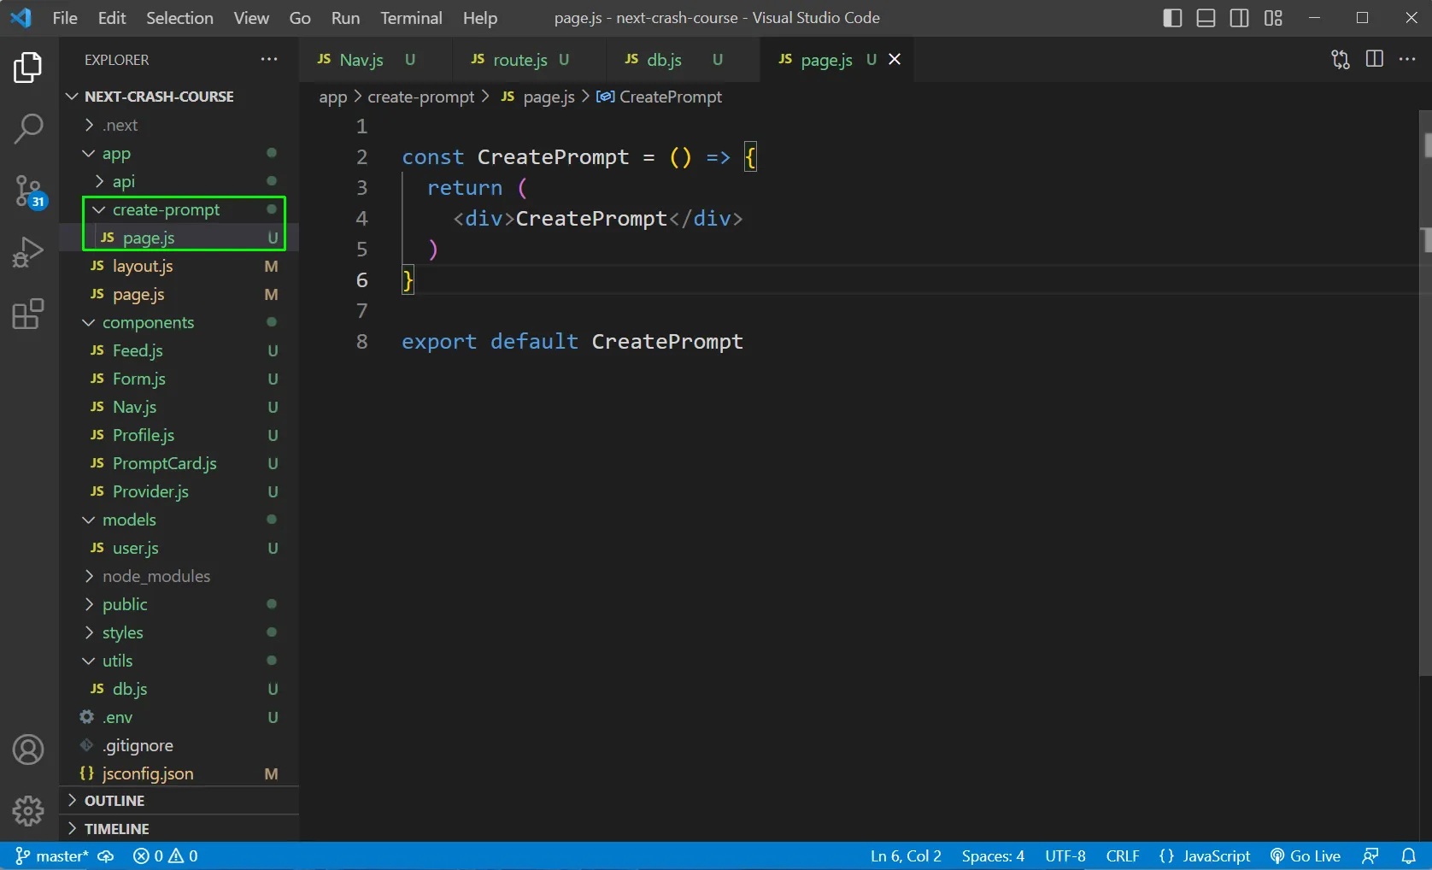The image size is (1432, 870).
Task: Open jsconfig.json in the explorer
Action: (x=179, y=773)
